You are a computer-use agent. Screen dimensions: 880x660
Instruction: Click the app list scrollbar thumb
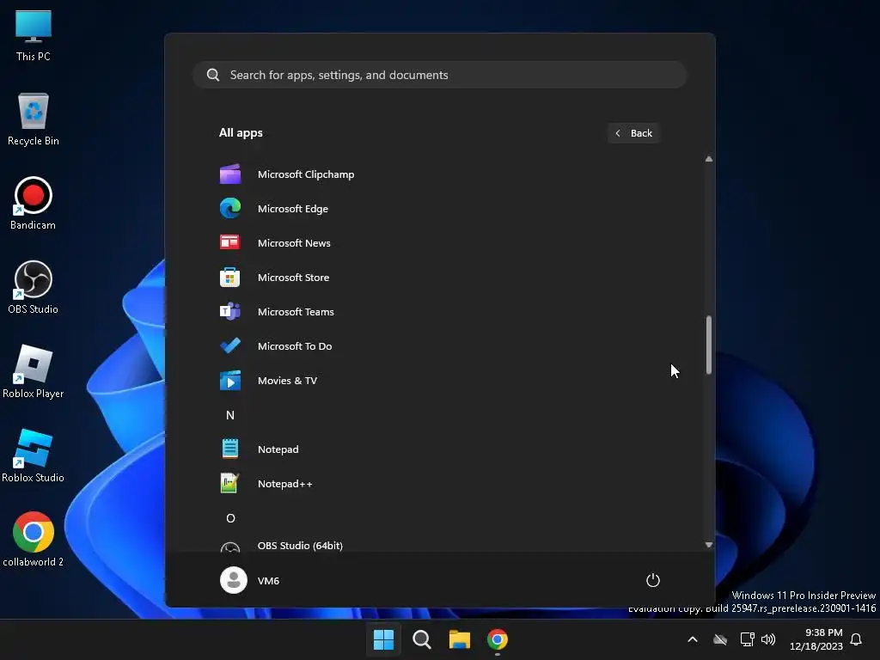tap(709, 345)
